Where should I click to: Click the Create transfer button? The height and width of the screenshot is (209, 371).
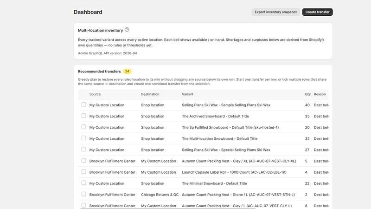(x=317, y=12)
